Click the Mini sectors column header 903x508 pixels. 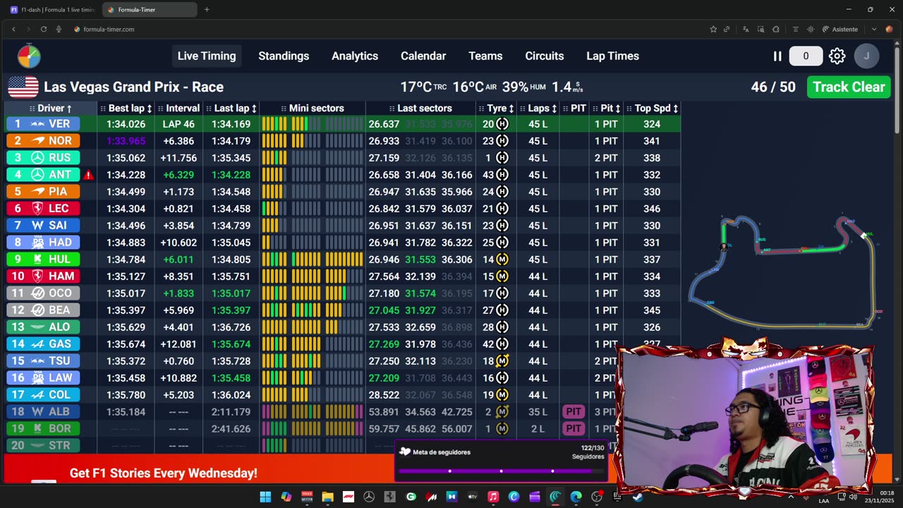(313, 108)
